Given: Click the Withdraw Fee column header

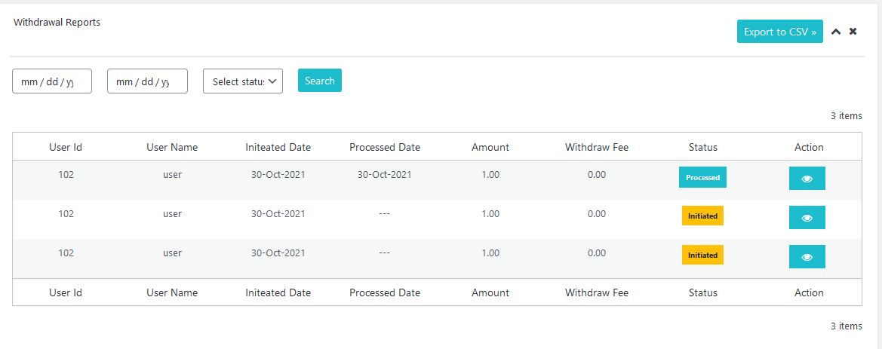Looking at the screenshot, I should coord(597,147).
